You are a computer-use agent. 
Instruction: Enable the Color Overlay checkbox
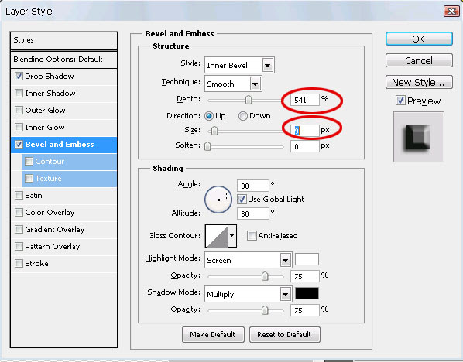point(19,212)
